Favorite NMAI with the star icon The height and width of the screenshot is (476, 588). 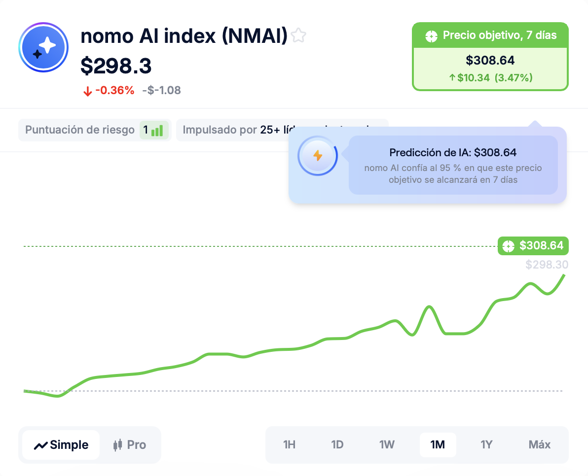coord(298,36)
